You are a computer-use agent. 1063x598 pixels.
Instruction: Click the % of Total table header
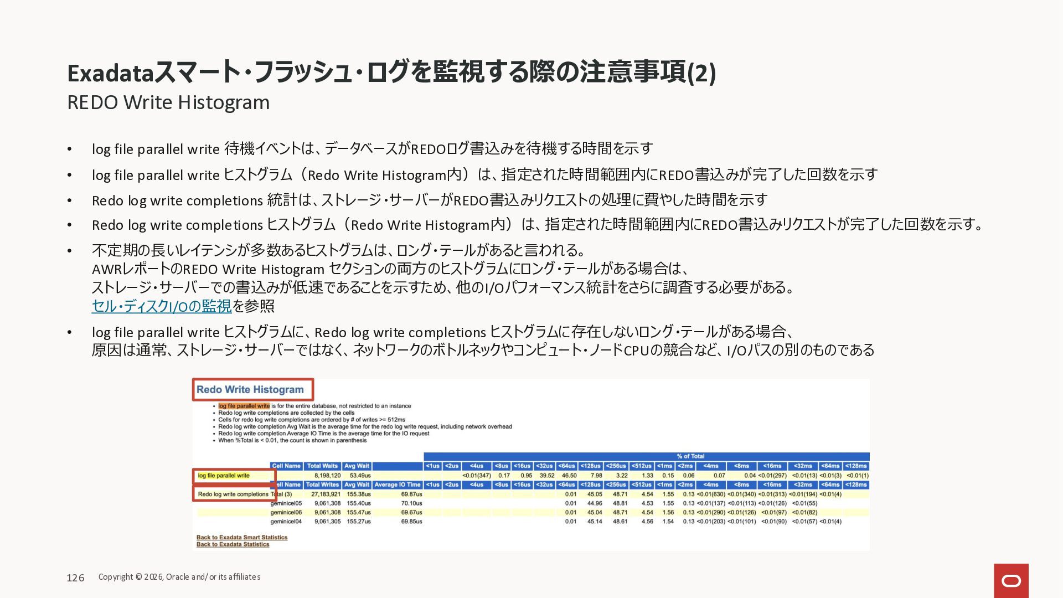690,456
